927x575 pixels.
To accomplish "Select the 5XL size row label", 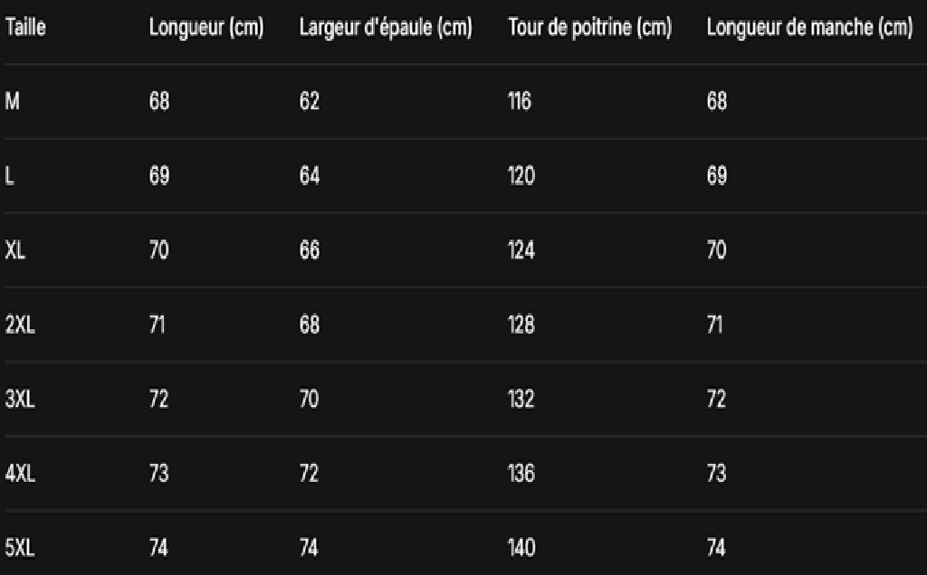I will coord(20,548).
